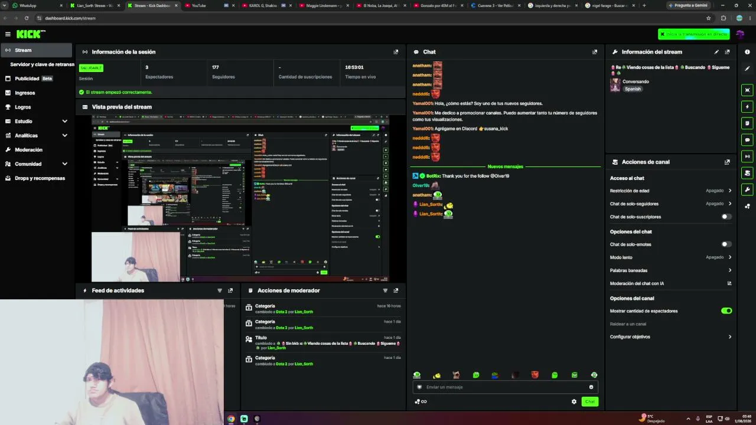Viewport: 756px width, 425px height.
Task: Open Configurar objetivos settings
Action: [x=671, y=337]
